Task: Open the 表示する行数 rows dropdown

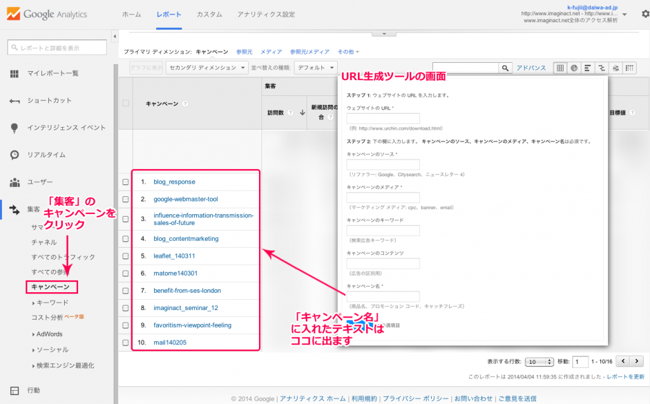Action: click(540, 361)
